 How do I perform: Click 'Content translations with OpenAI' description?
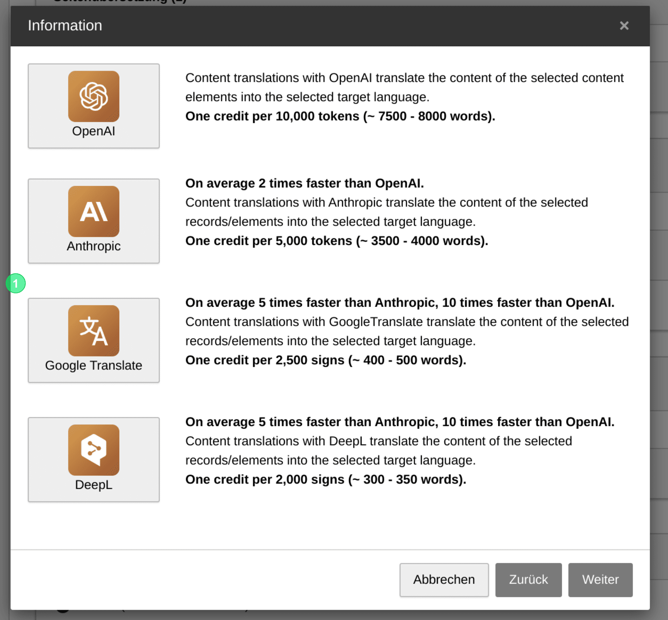[x=404, y=87]
